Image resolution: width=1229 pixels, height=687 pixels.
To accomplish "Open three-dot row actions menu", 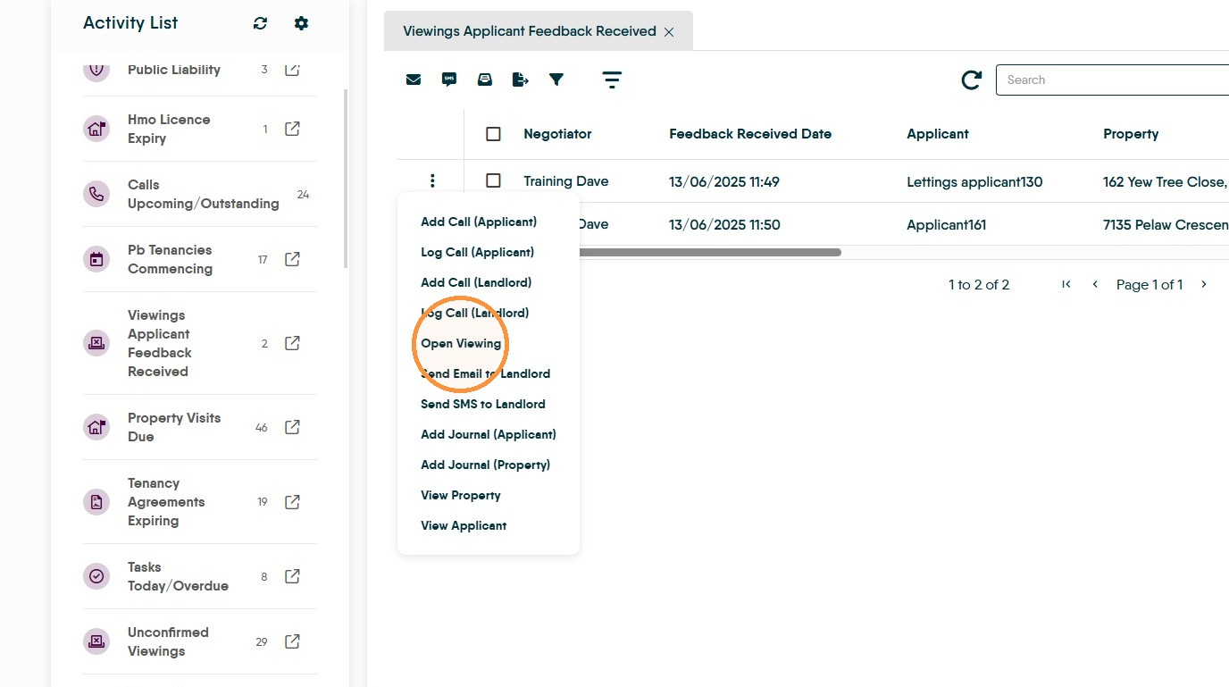I will (432, 181).
